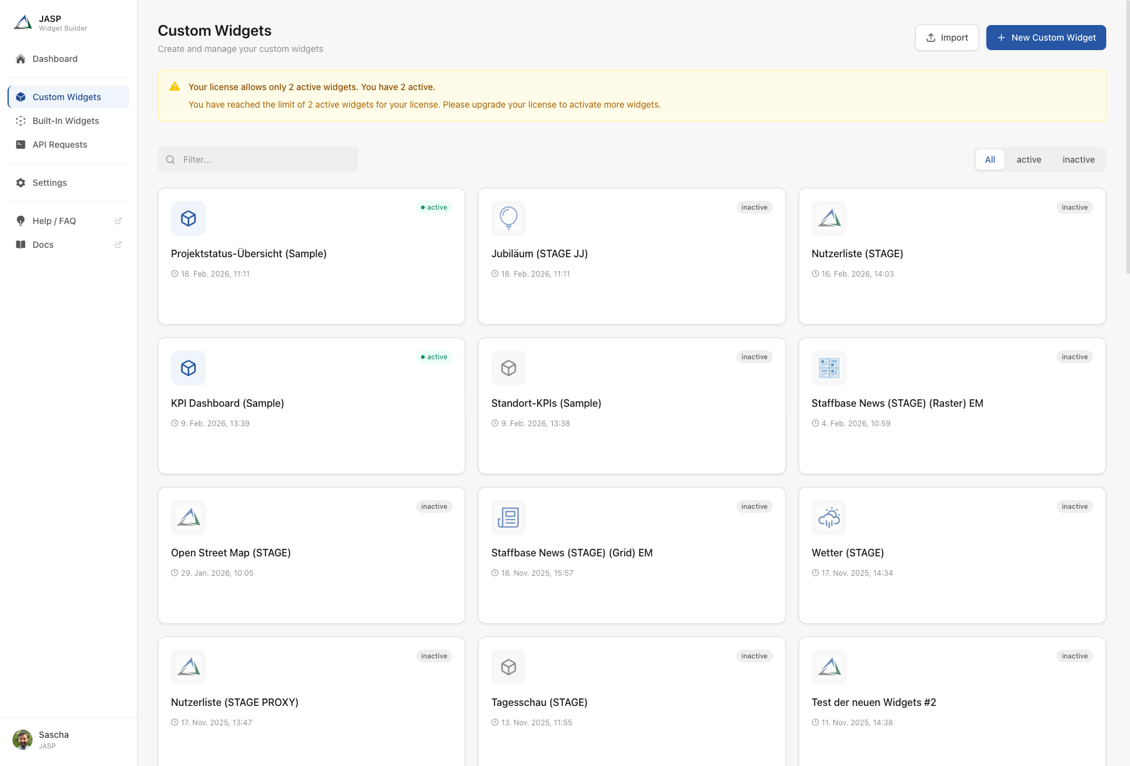Click the weather icon on the Wetter (STAGE) card
This screenshot has height=766, width=1130.
tap(828, 517)
